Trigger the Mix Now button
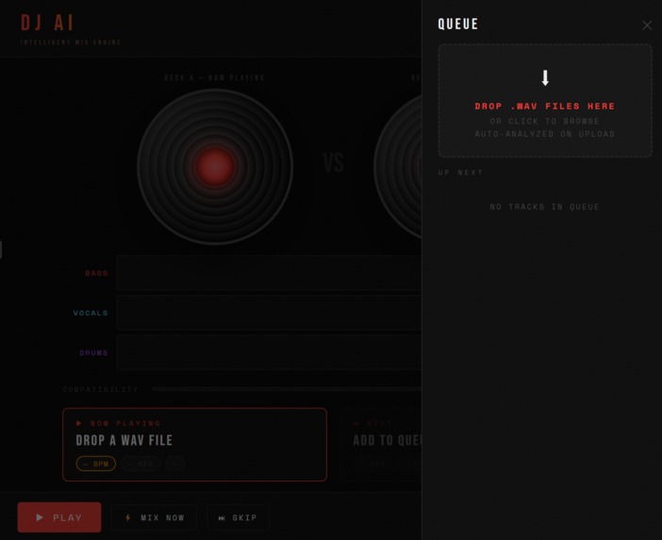 tap(154, 517)
